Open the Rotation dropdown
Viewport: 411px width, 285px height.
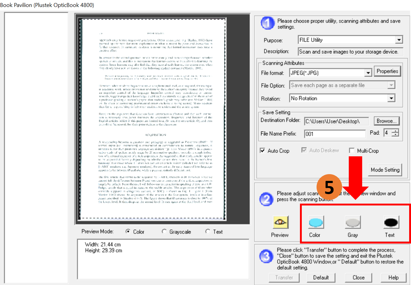391,98
